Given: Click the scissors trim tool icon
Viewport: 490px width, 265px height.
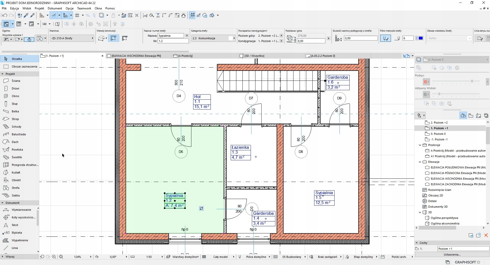Looking at the screenshot, I should tap(145, 15).
